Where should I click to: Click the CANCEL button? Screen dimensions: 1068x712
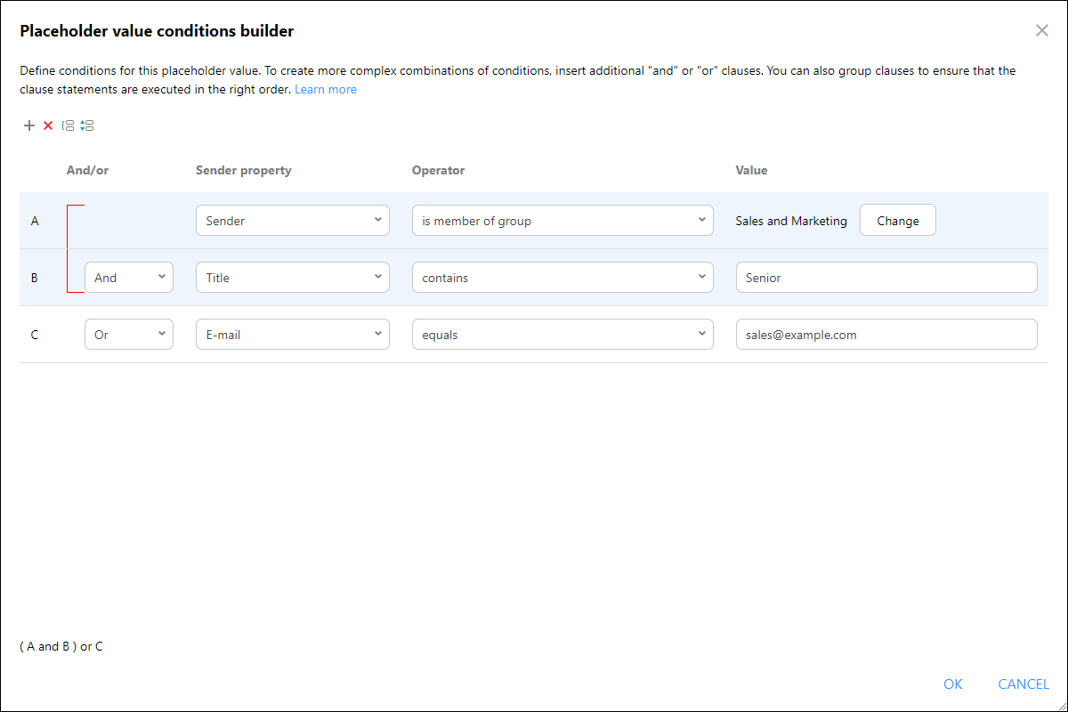tap(1023, 684)
